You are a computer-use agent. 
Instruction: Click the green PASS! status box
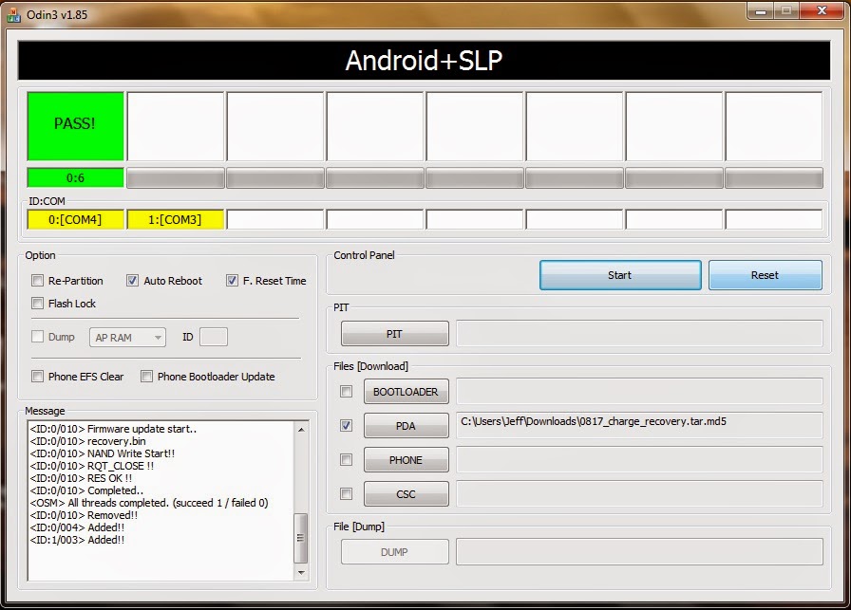75,126
